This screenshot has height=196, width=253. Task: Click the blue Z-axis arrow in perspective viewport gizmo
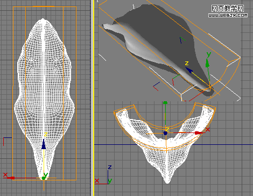[x=189, y=70]
